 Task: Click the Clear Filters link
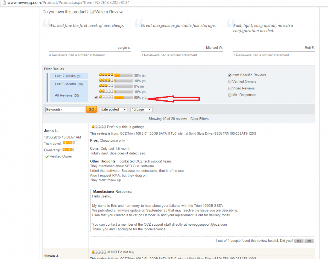(200, 119)
